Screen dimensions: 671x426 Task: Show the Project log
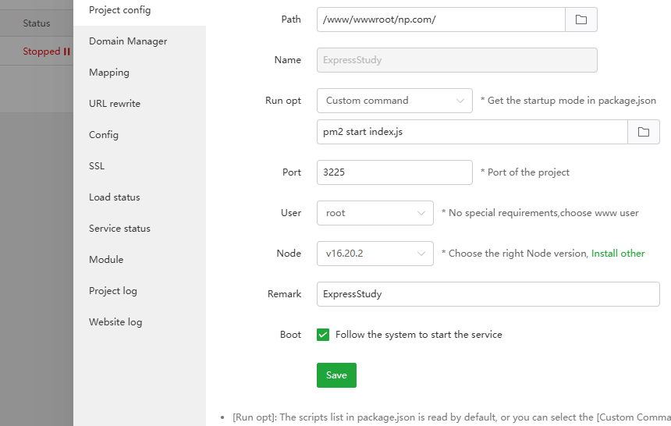point(113,291)
